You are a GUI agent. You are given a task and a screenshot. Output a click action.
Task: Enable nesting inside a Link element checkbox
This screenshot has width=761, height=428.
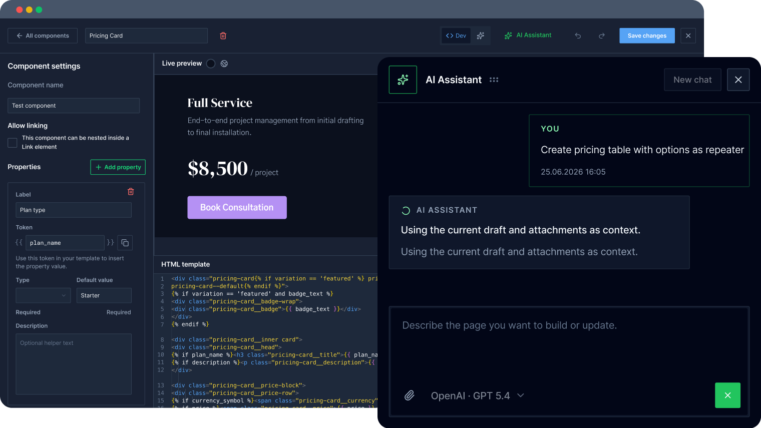(13, 143)
